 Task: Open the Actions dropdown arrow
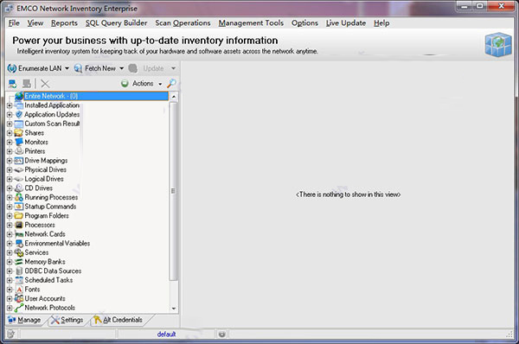[x=160, y=84]
